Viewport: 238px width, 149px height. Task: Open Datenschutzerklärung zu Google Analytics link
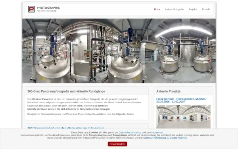tap(165, 138)
